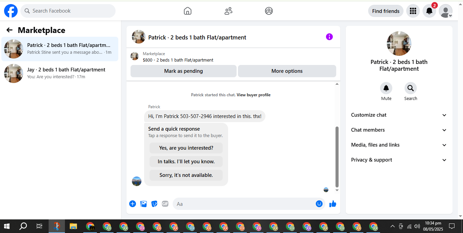Open View buyer profile link
This screenshot has width=463, height=233.
254,95
